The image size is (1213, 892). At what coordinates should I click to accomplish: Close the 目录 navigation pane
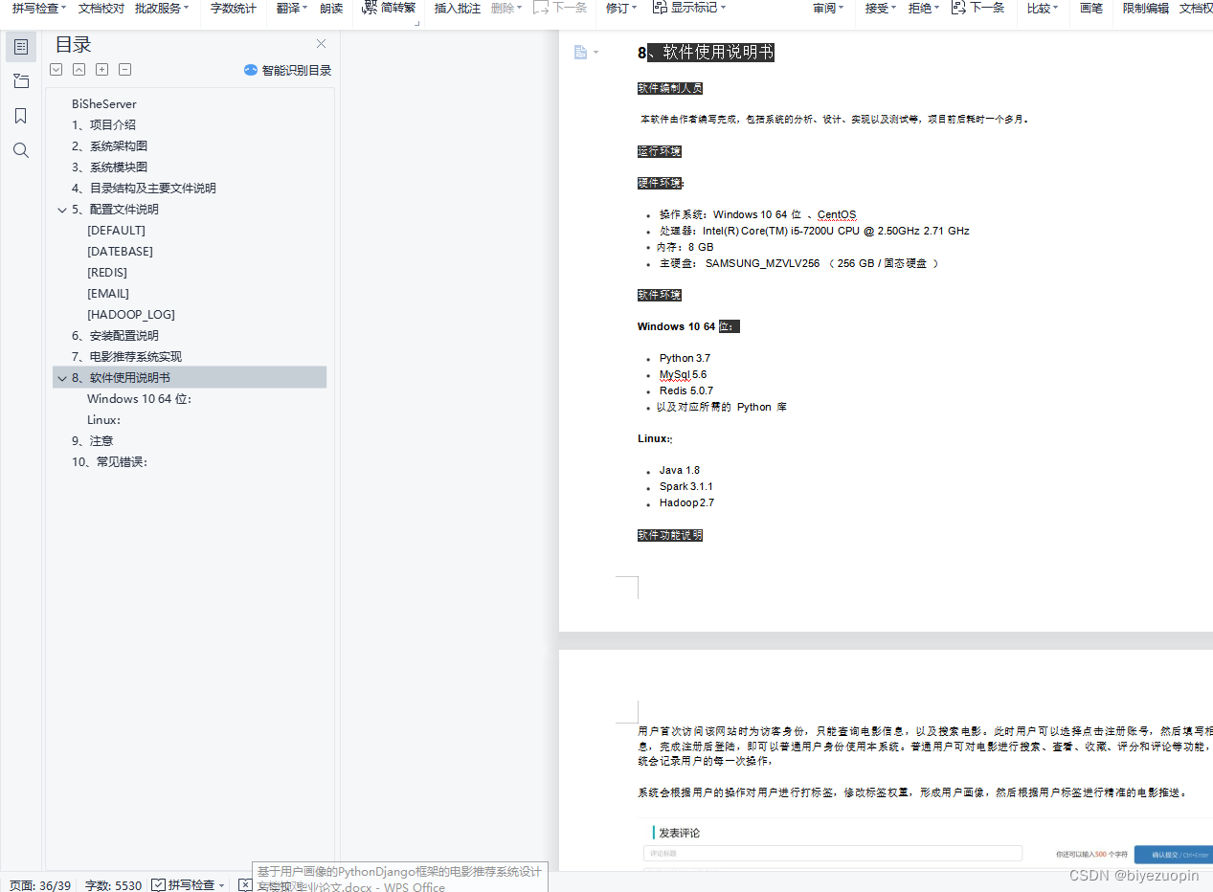click(321, 44)
